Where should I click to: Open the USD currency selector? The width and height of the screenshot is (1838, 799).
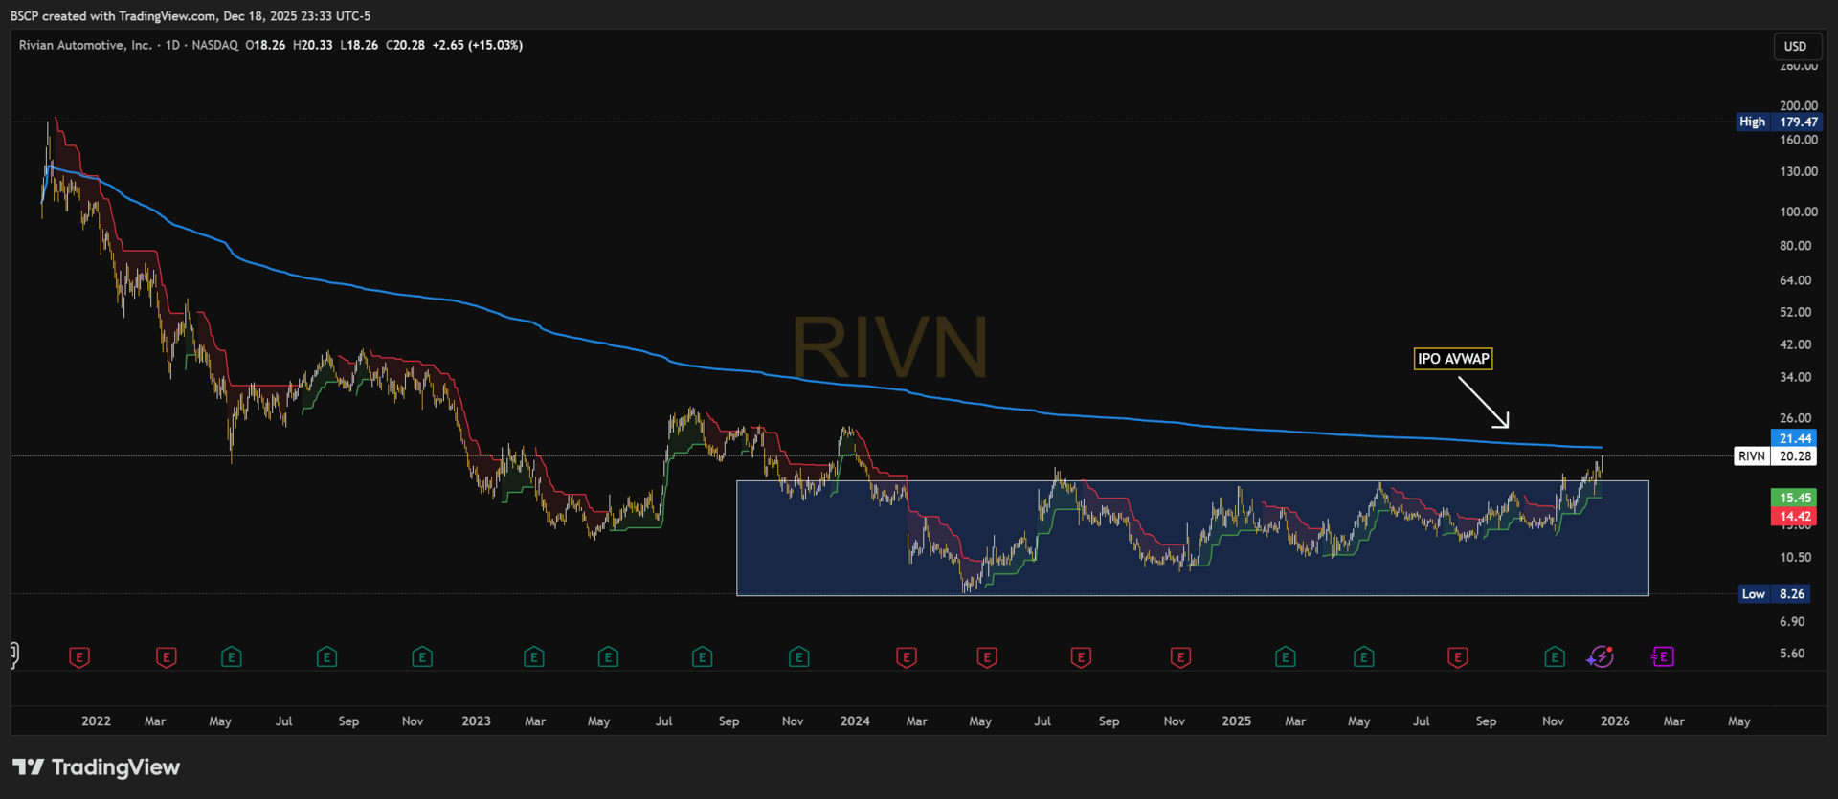pyautogui.click(x=1795, y=46)
